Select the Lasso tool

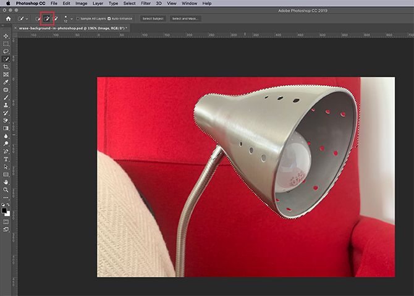6,51
